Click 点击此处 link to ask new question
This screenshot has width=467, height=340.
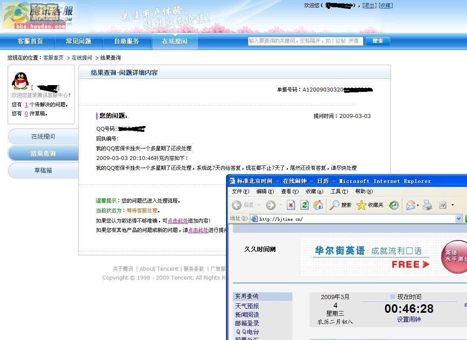(198, 230)
